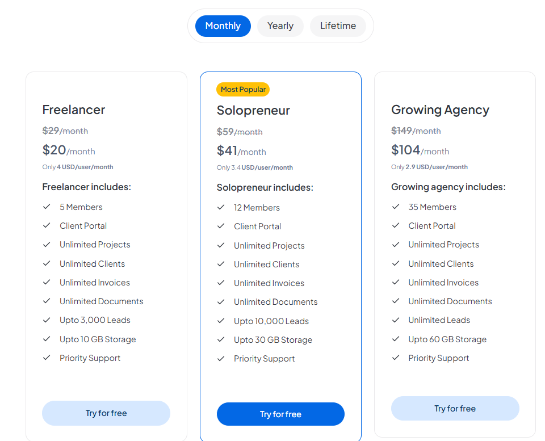
Task: Click checkmark next to 12 Members
Action: [x=221, y=208]
